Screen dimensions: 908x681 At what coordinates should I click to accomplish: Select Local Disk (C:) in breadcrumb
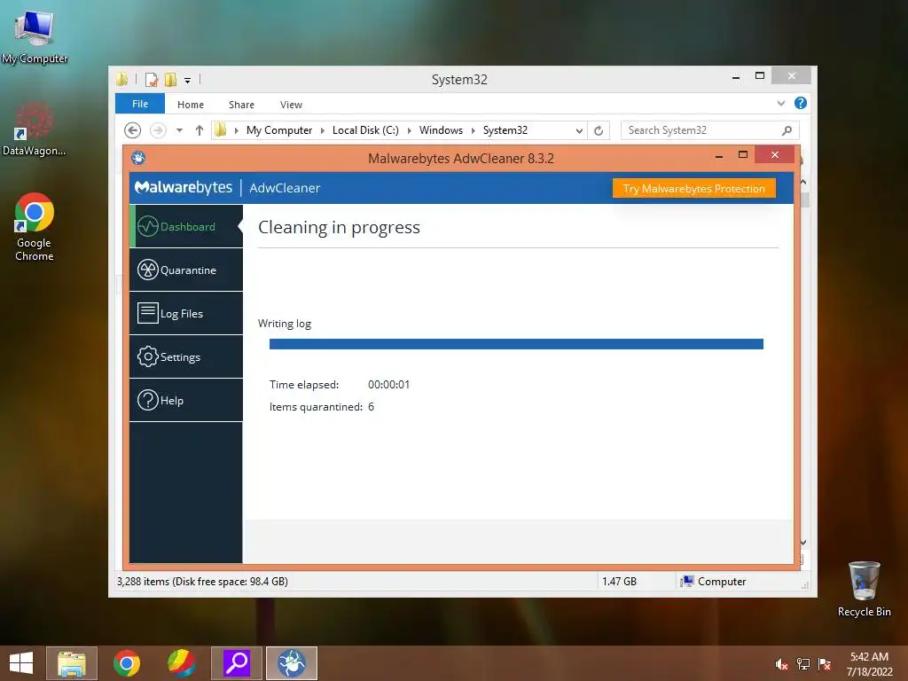[x=365, y=130]
